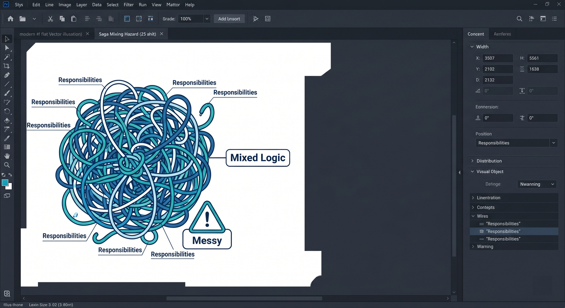565x308 pixels.
Task: Open the Position Responsibilities dropdown
Action: point(516,143)
